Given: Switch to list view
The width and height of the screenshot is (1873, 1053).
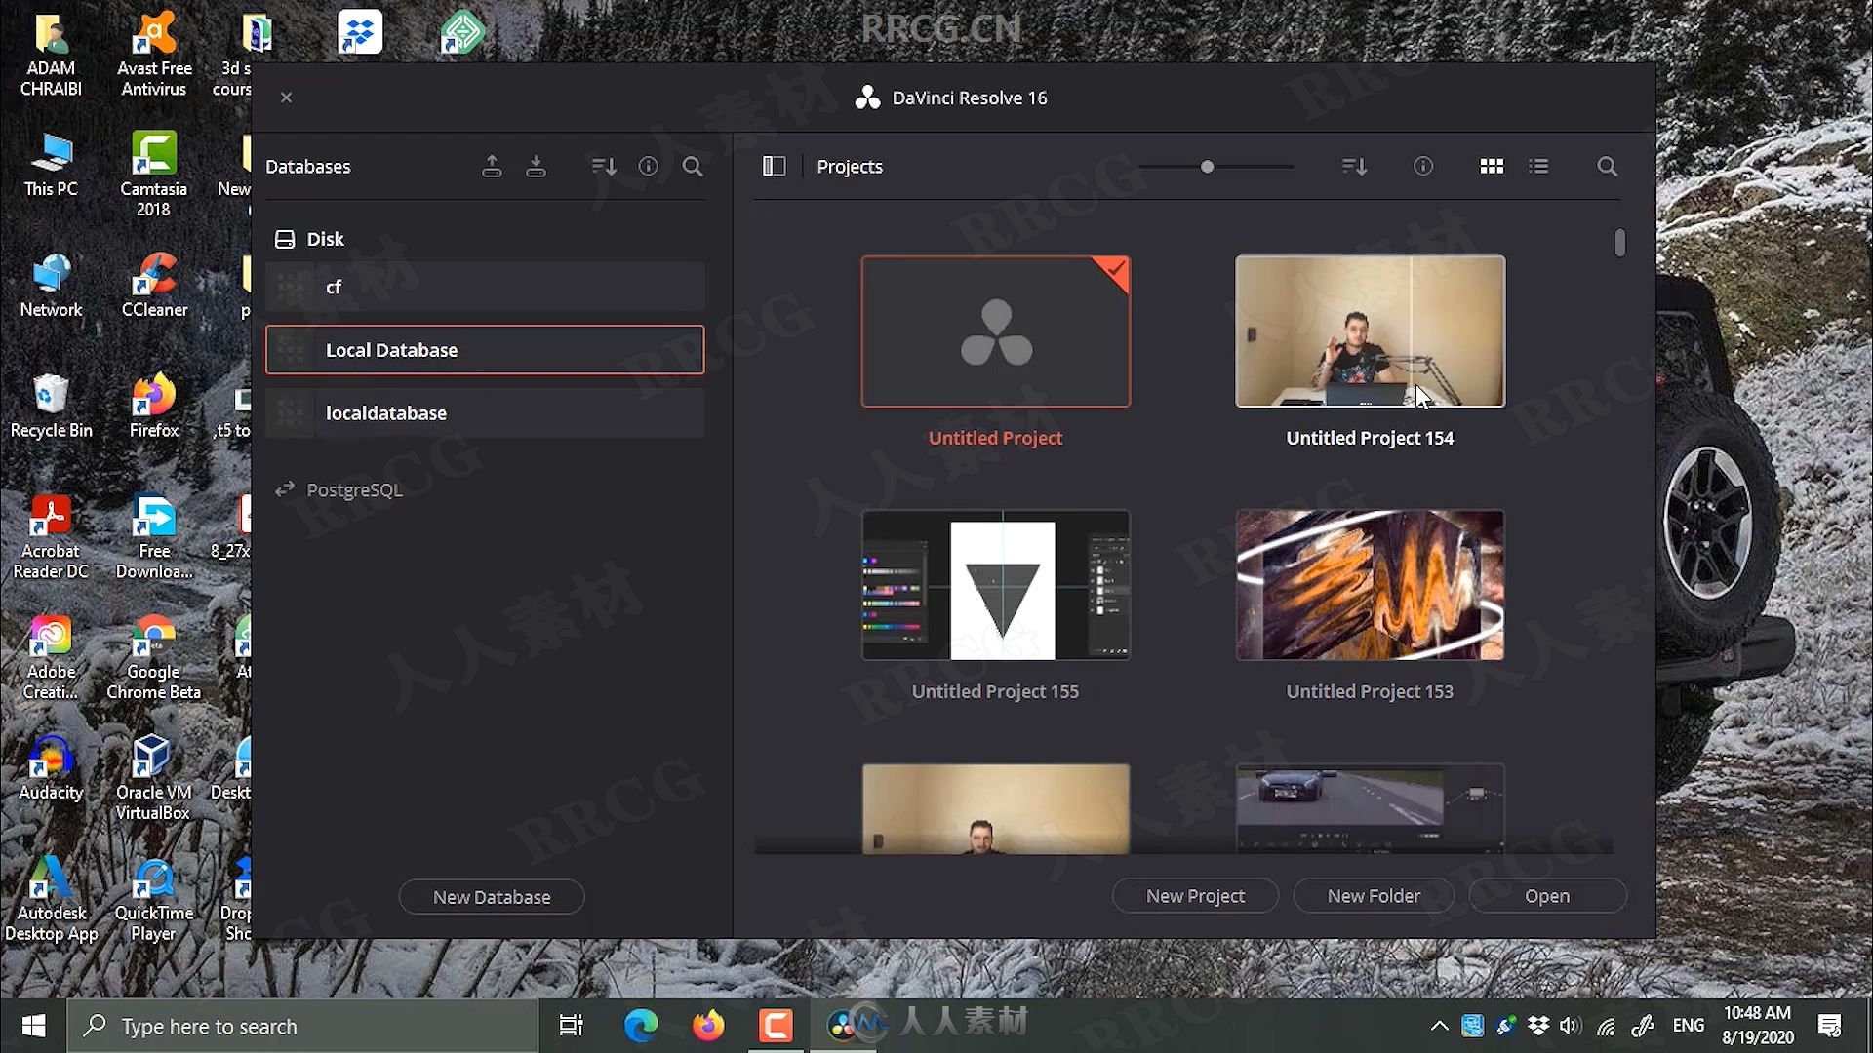Looking at the screenshot, I should coord(1539,167).
